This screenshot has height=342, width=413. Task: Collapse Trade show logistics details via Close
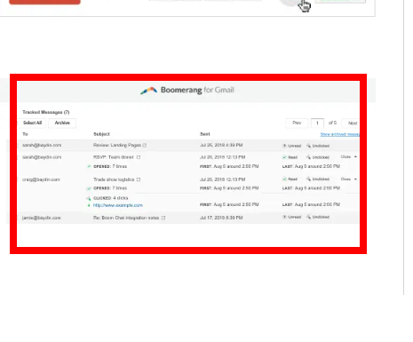point(349,179)
